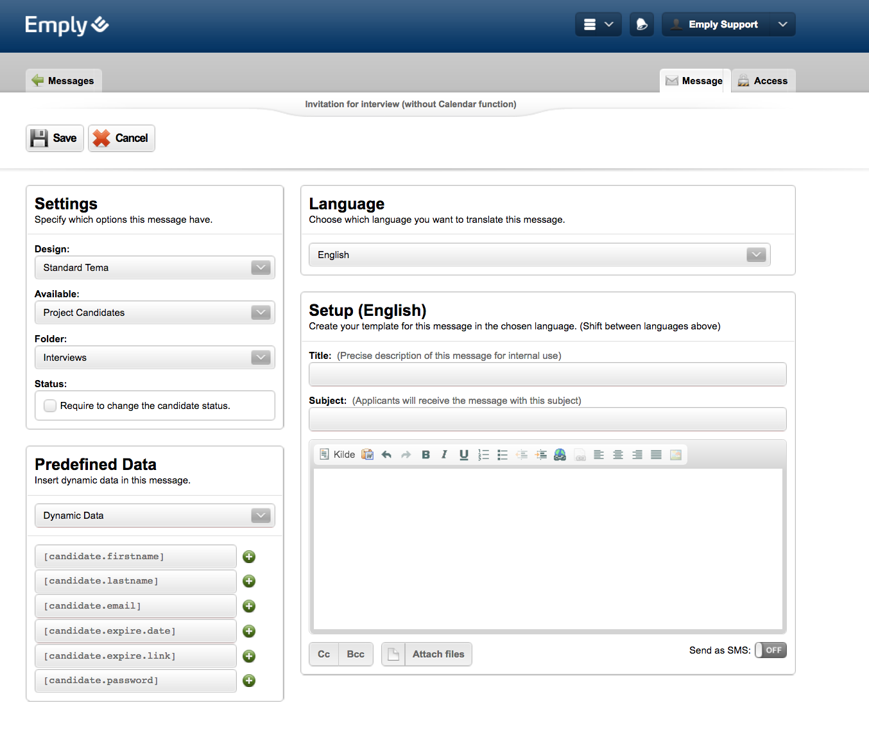Center align text
The width and height of the screenshot is (869, 739).
click(x=618, y=455)
